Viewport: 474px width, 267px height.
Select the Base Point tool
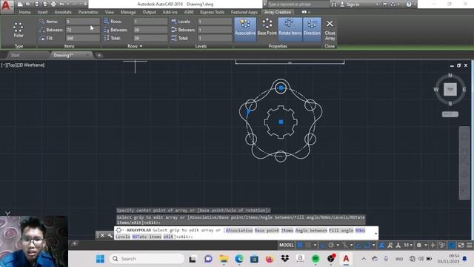click(x=267, y=27)
